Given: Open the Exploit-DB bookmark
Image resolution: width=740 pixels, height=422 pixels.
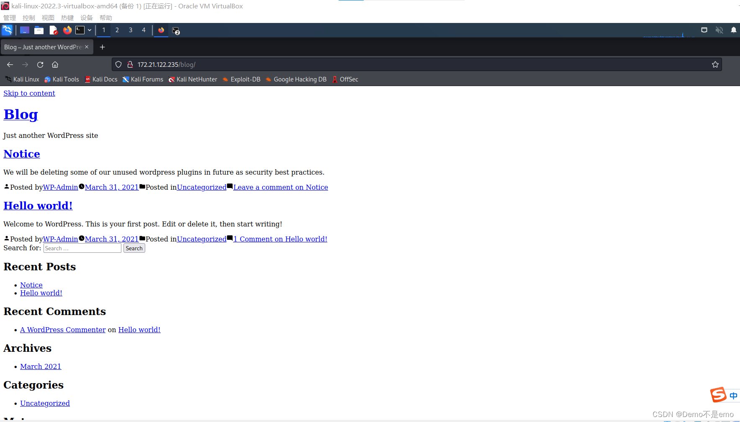Looking at the screenshot, I should pos(241,79).
